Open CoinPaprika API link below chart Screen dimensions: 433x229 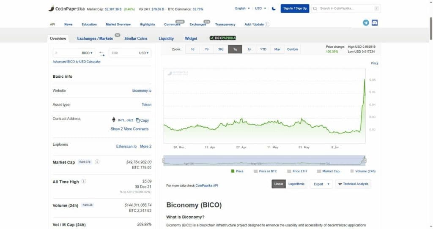pos(206,185)
